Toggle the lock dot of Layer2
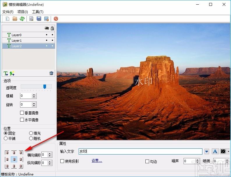 click(52, 46)
